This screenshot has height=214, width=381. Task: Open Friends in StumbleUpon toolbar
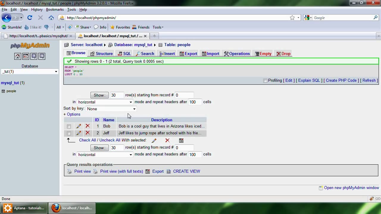pyautogui.click(x=140, y=27)
